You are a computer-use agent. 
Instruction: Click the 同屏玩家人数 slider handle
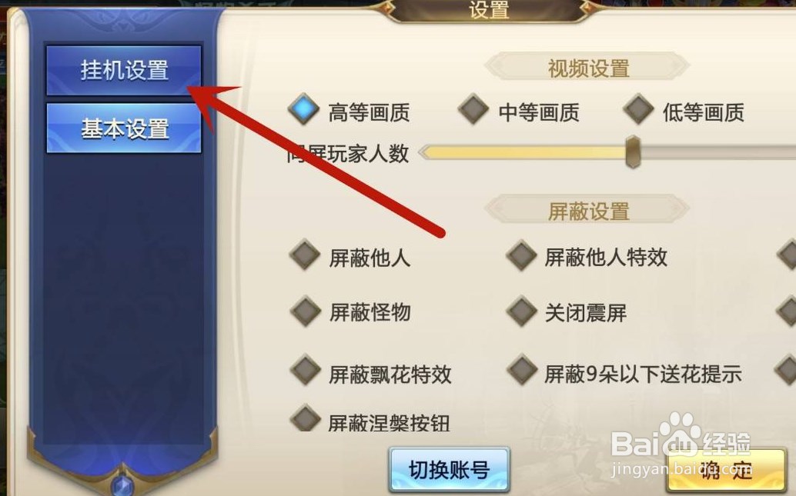(633, 151)
